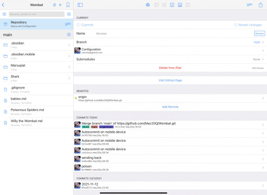Expand the .obsidian.mobile folder chevron
The height and width of the screenshot is (195, 267).
point(69,56)
